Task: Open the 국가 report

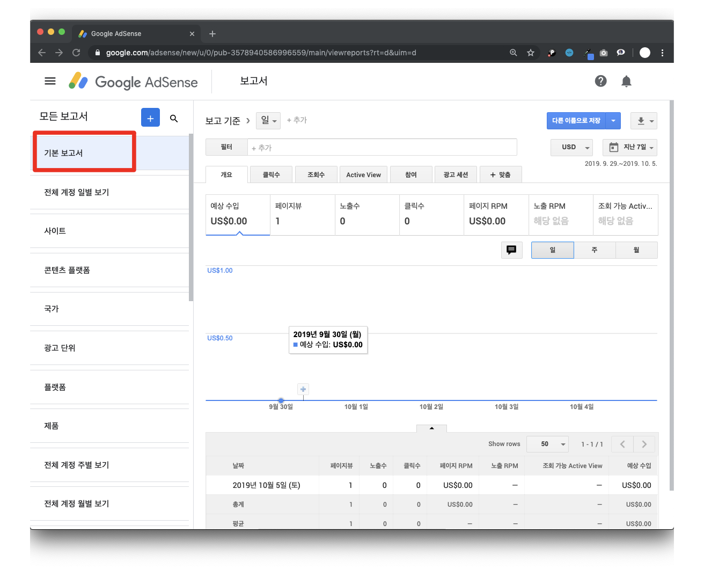Action: pyautogui.click(x=109, y=309)
